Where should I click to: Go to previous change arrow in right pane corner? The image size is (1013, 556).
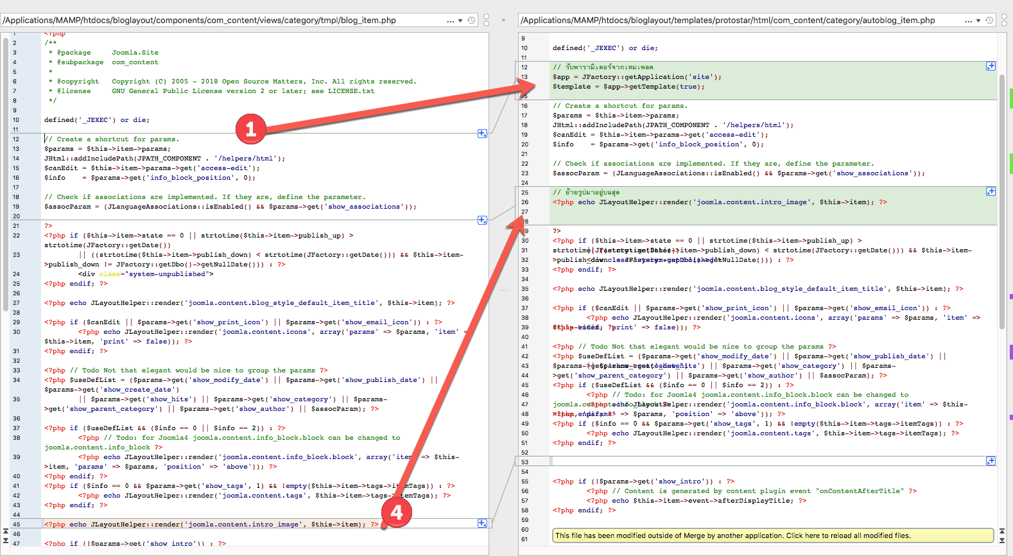coord(1002,532)
